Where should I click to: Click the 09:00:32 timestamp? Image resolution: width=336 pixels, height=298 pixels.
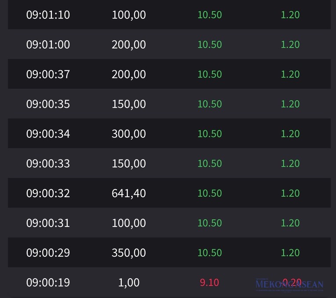48,193
